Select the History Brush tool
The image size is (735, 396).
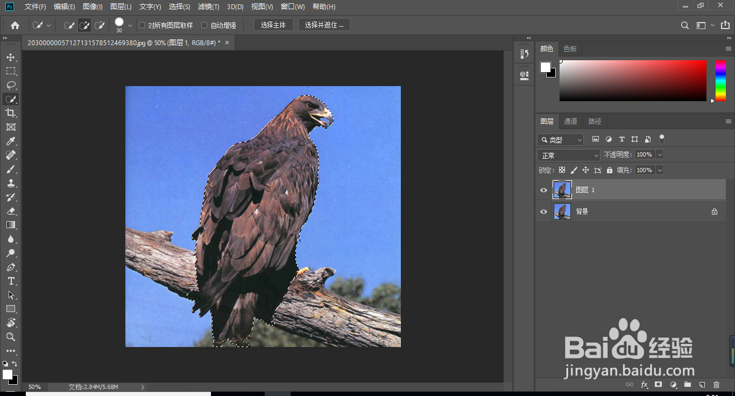(x=11, y=197)
